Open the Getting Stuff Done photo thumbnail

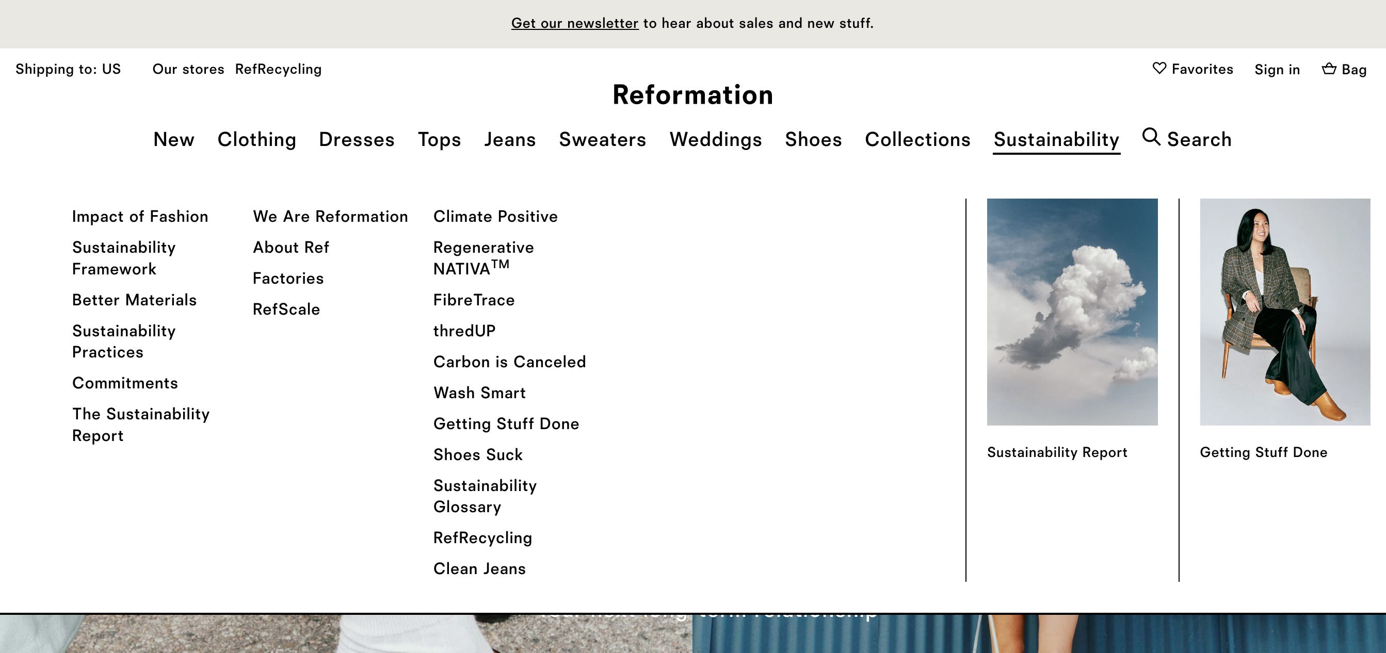point(1284,312)
